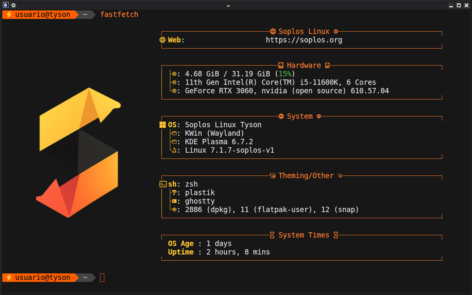Click the disk icon left of Hardware heading
472x295 pixels.
pos(281,65)
